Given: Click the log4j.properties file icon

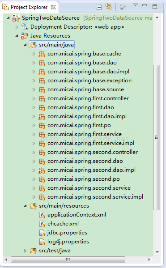Looking at the screenshot, I should (x=42, y=242).
